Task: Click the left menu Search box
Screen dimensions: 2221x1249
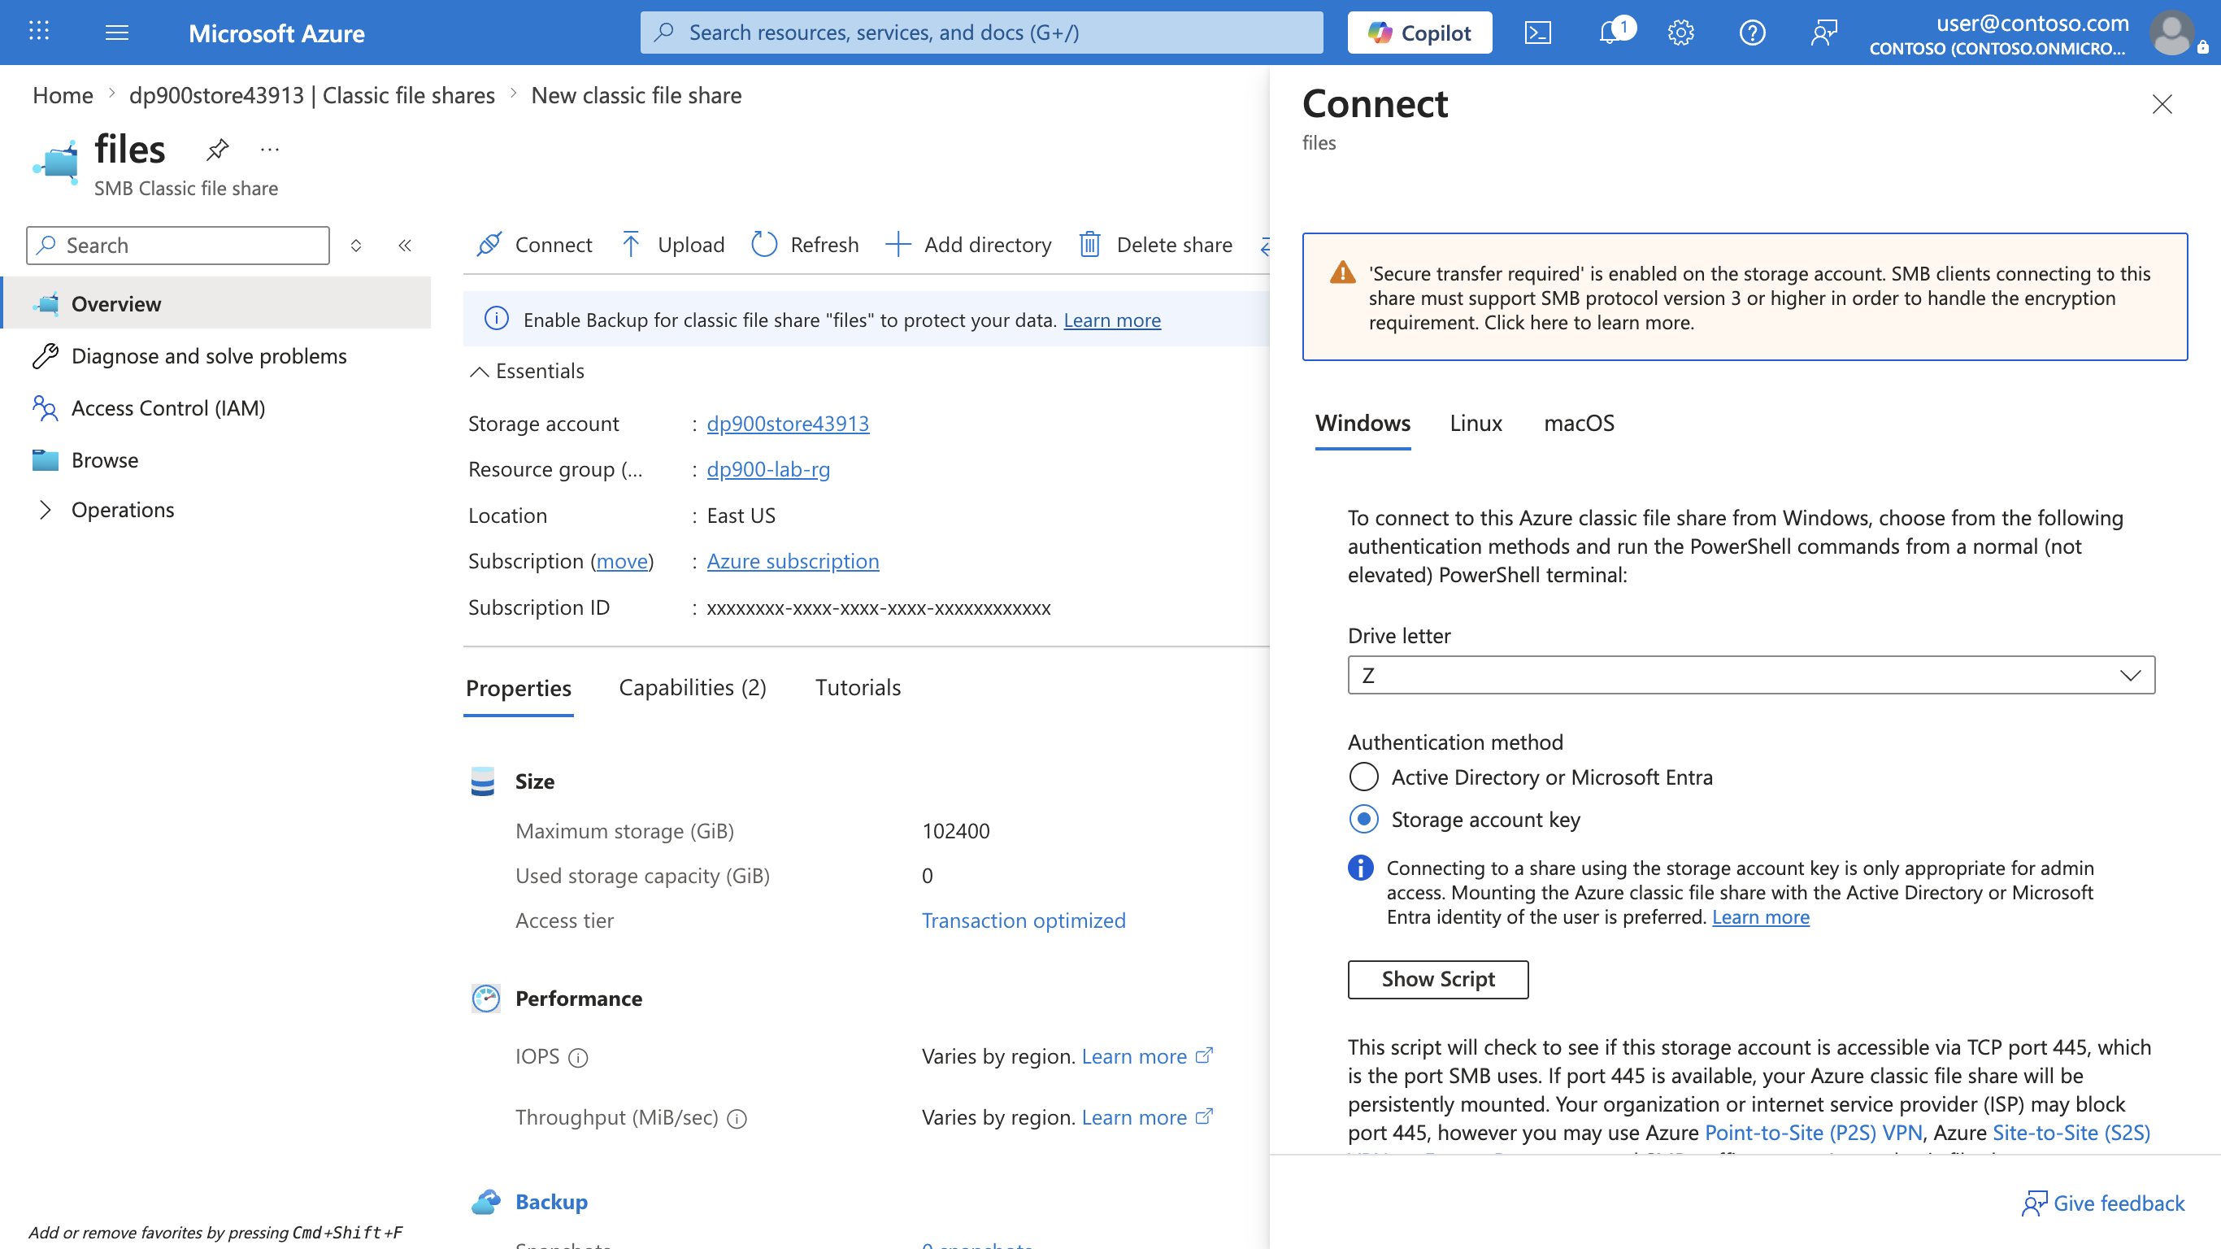Action: pyautogui.click(x=177, y=246)
